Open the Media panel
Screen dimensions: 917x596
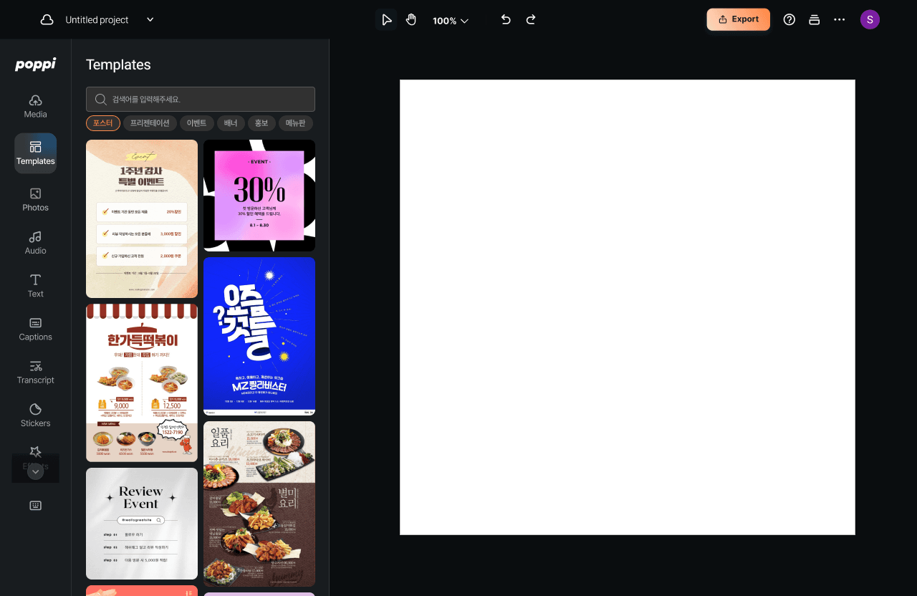36,106
